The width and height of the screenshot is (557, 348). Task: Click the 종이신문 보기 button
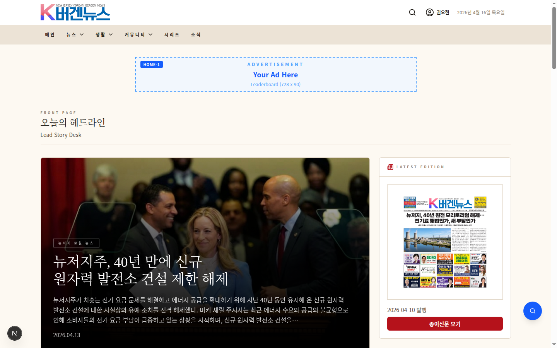coord(445,323)
